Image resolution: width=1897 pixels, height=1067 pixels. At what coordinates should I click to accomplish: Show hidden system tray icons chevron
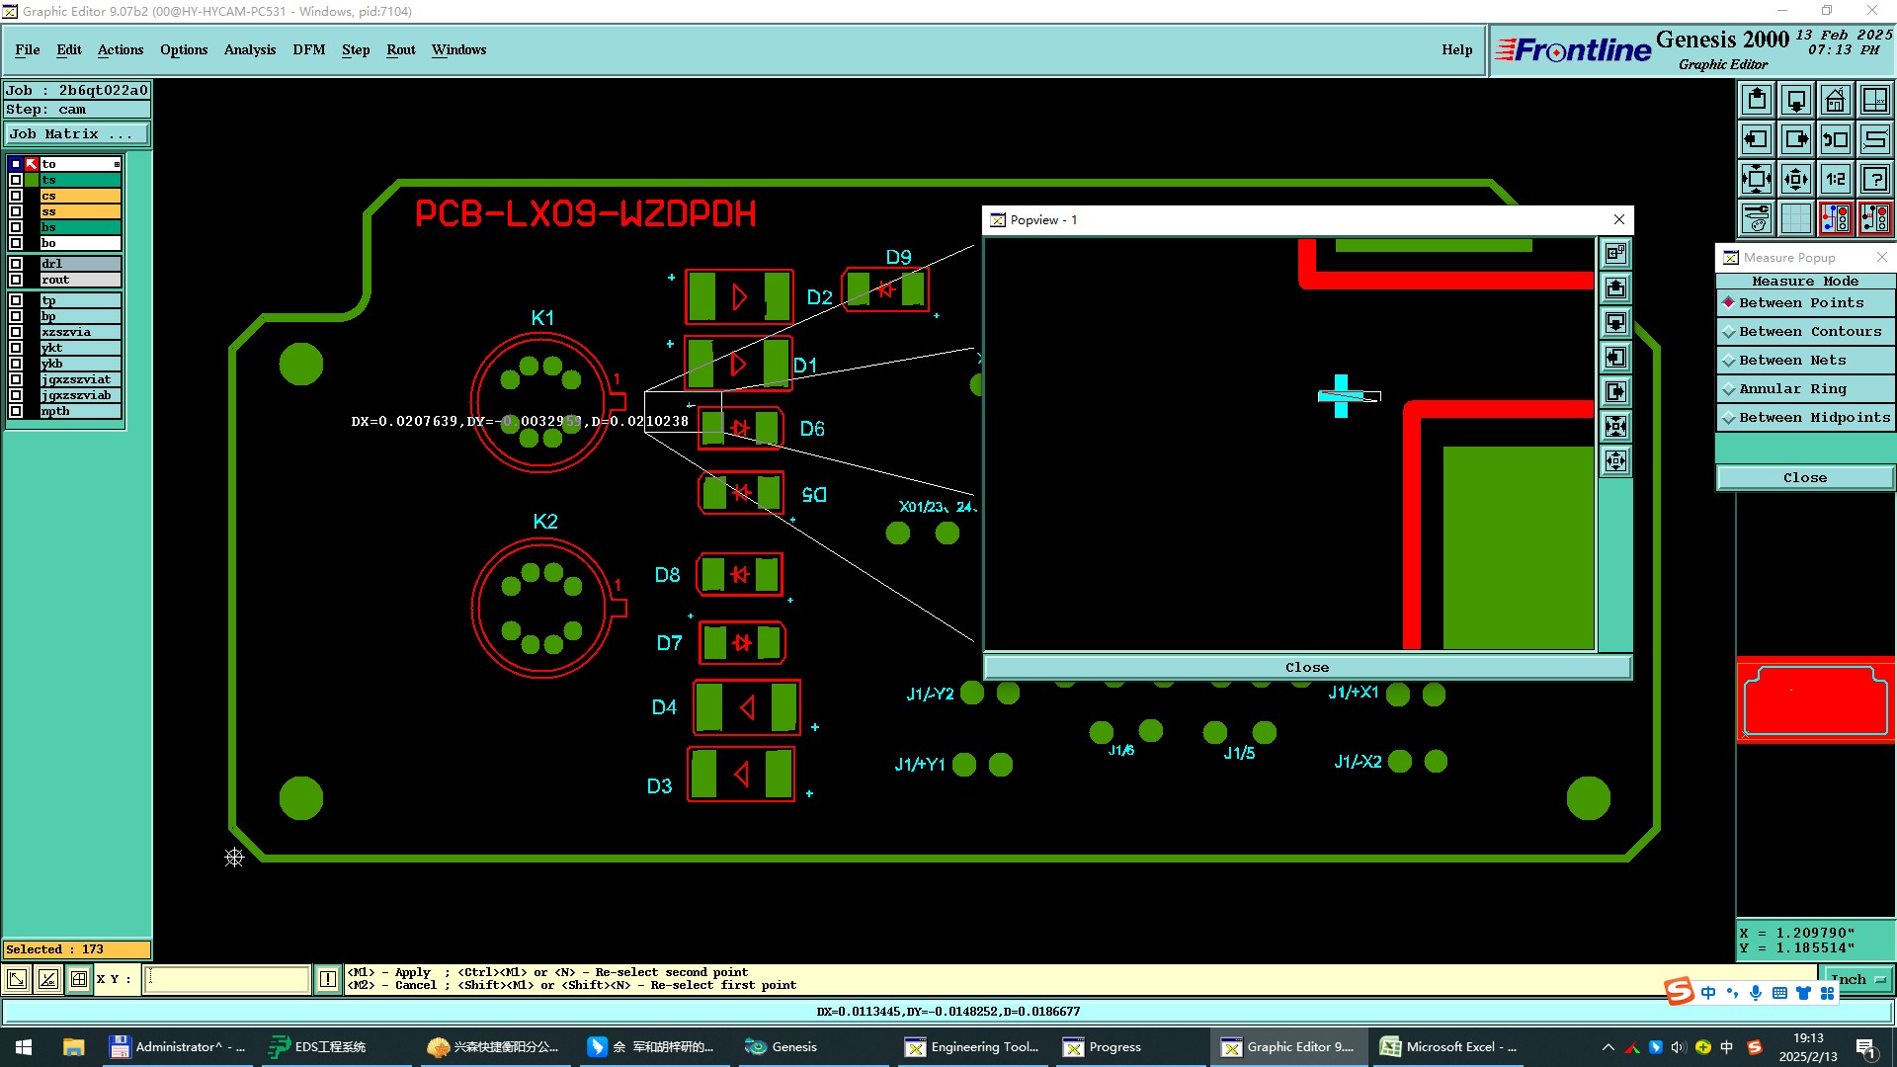pyautogui.click(x=1608, y=1047)
